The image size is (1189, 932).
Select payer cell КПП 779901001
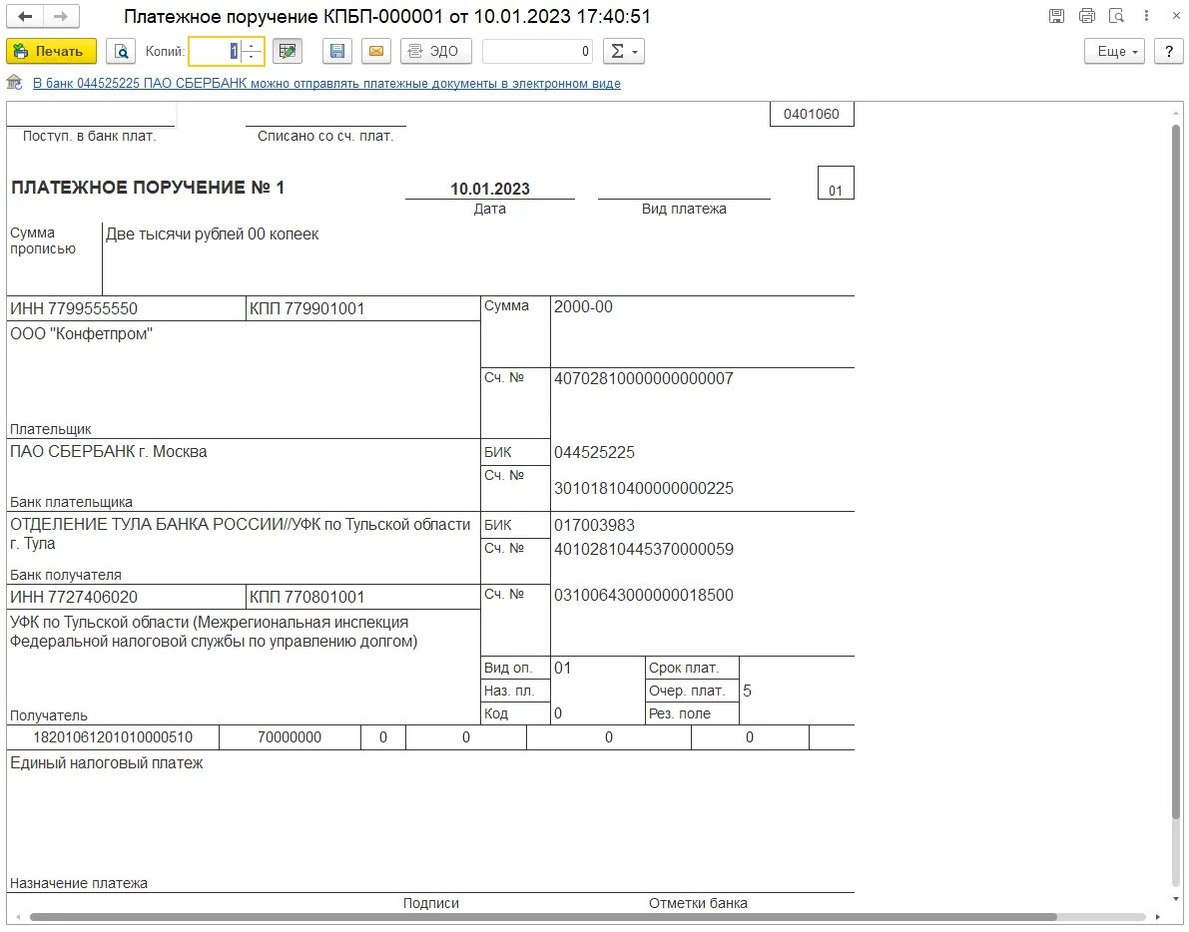coord(363,308)
